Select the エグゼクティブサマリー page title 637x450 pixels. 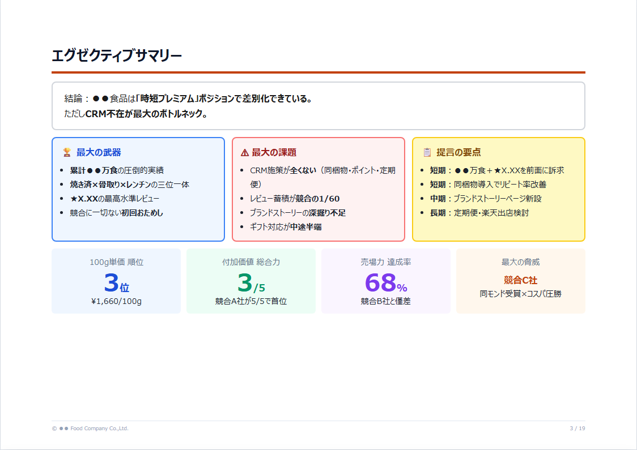pyautogui.click(x=116, y=55)
